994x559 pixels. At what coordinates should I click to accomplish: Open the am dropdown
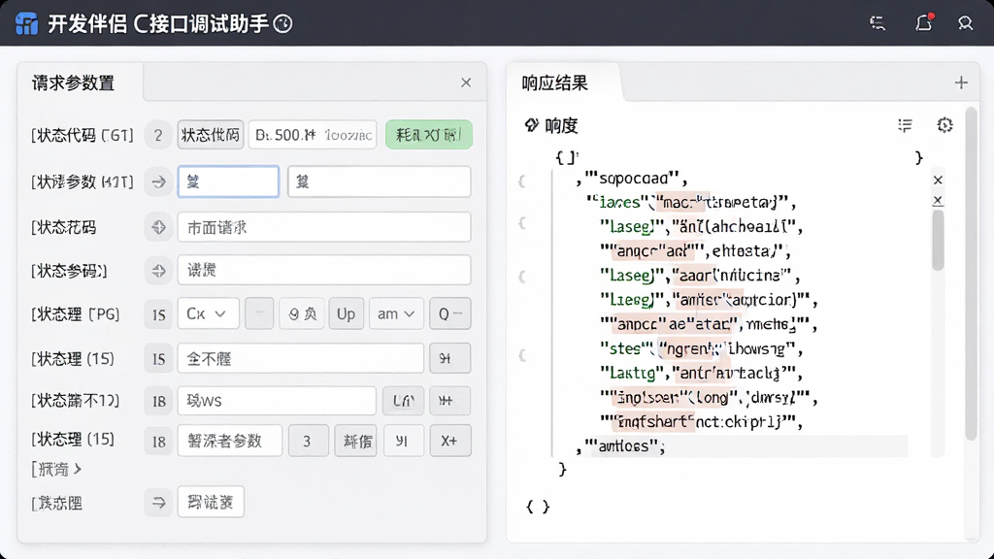click(396, 313)
